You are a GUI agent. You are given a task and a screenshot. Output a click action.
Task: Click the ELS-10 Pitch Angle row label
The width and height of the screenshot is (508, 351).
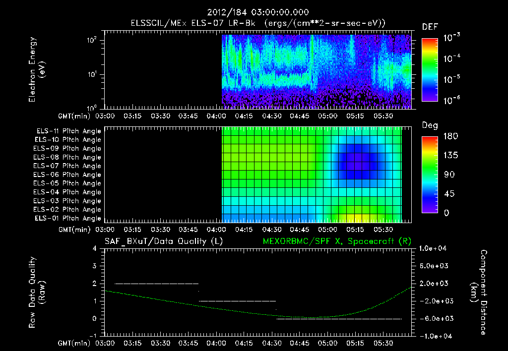[x=68, y=140]
